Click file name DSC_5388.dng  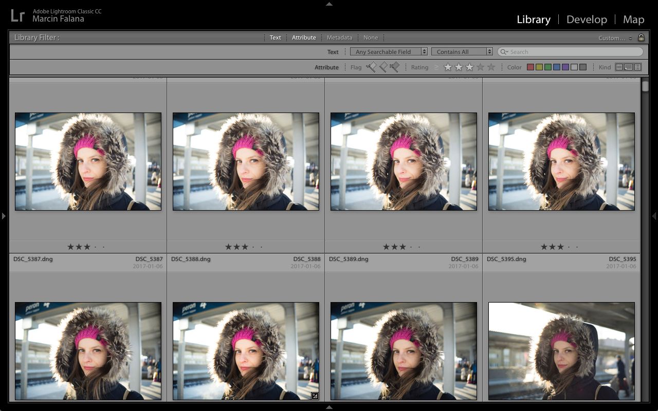[191, 259]
